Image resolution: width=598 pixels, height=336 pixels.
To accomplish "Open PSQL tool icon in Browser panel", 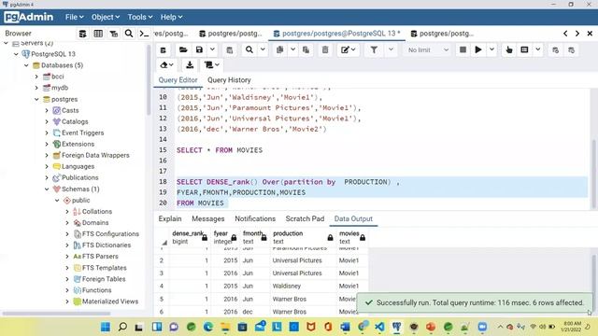I will 144,34.
